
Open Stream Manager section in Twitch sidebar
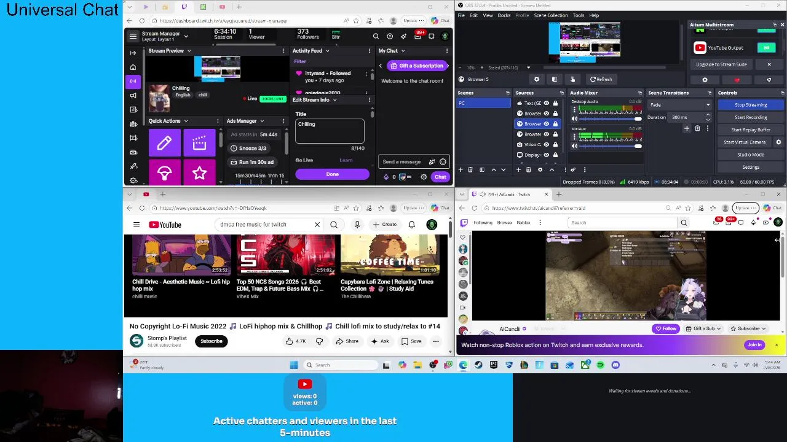click(133, 81)
